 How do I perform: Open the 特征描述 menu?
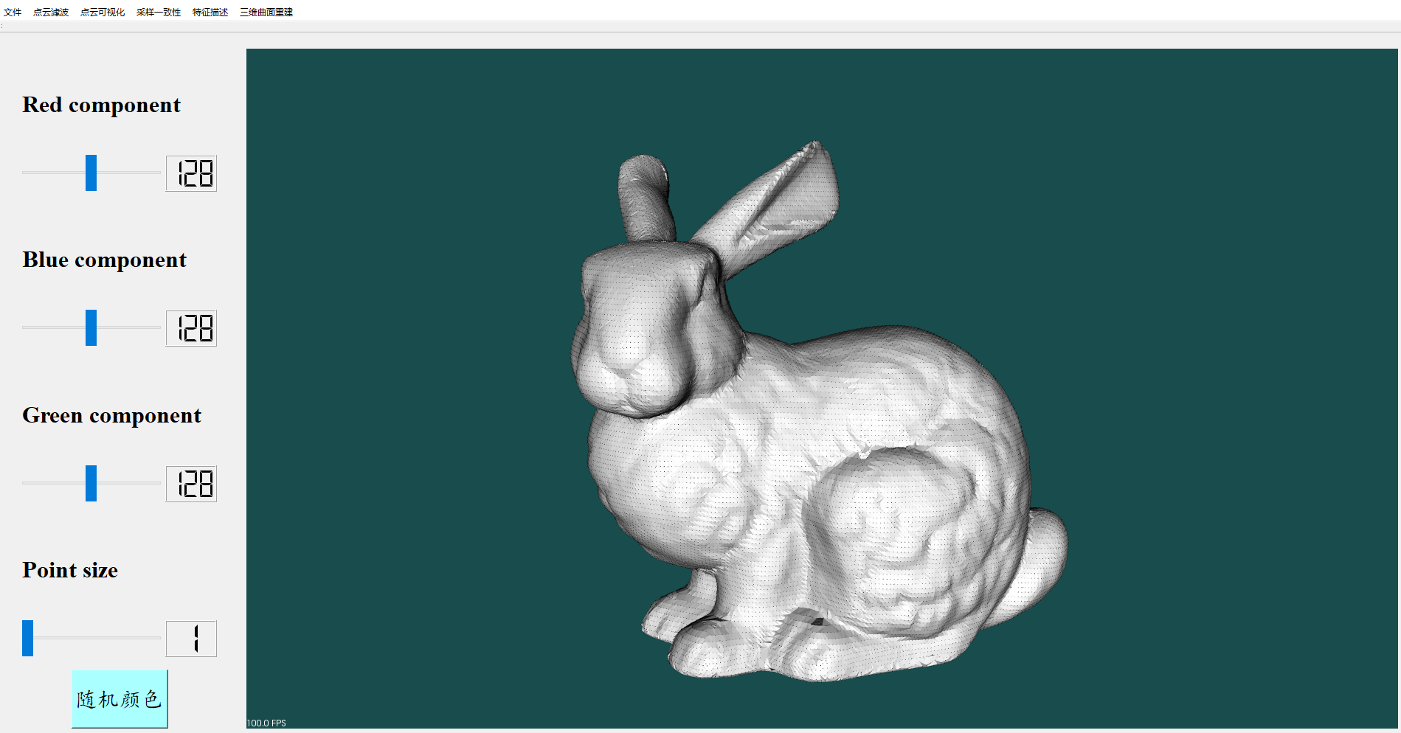point(210,12)
